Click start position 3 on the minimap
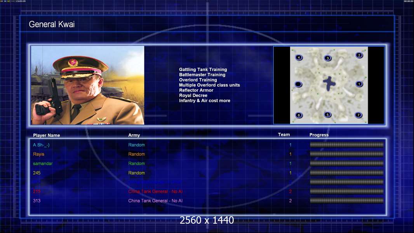The image size is (414, 233). click(328, 58)
